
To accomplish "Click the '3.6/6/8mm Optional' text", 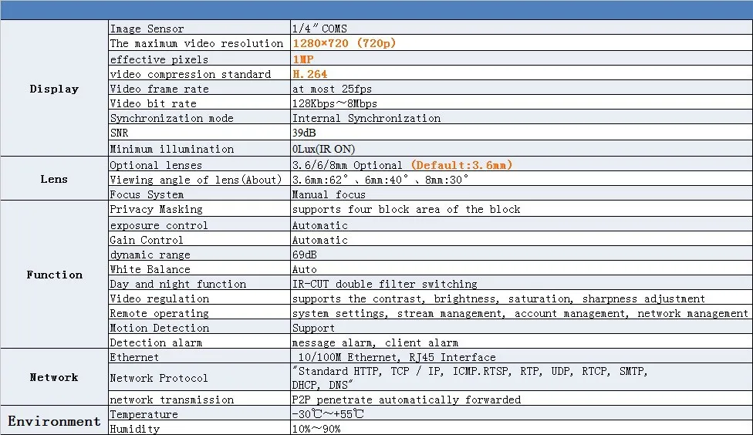I will click(347, 165).
